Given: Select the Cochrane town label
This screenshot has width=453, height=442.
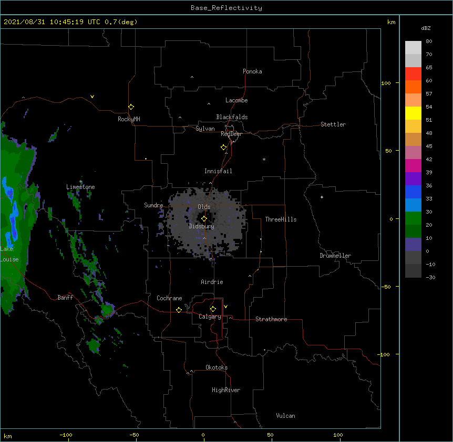Looking at the screenshot, I should click(x=169, y=298).
